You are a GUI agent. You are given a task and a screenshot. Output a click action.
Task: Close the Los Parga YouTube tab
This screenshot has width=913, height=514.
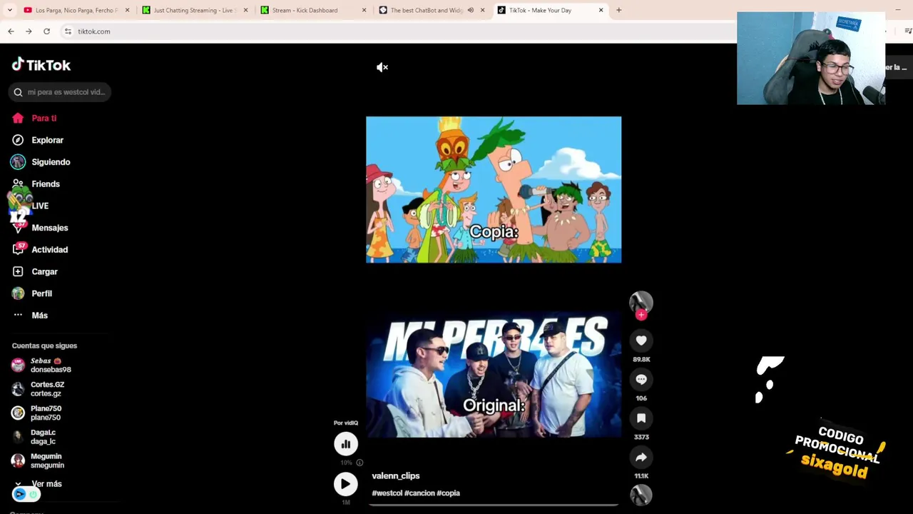pos(127,10)
